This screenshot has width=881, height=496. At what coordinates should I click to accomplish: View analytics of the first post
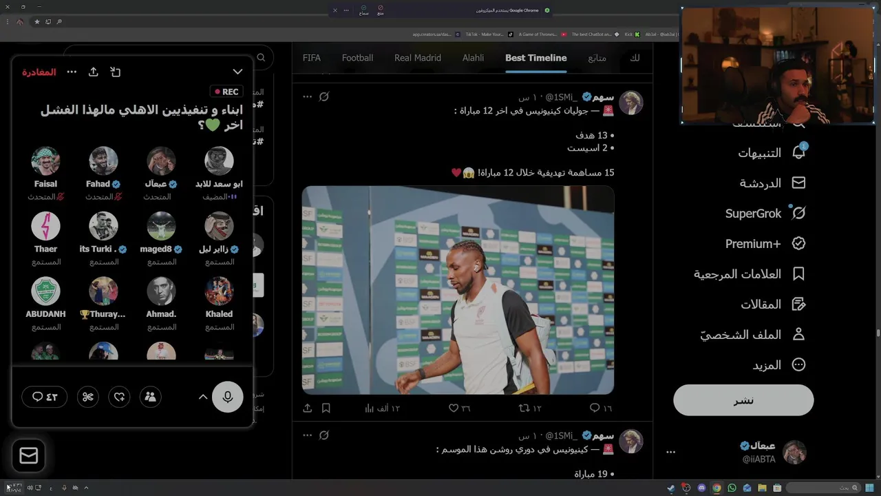[x=382, y=408]
